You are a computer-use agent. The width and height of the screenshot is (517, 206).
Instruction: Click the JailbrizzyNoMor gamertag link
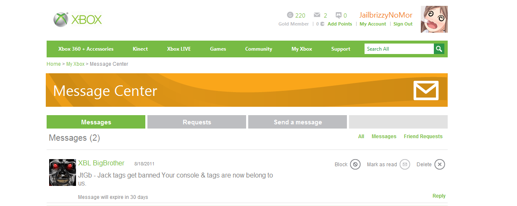(386, 15)
